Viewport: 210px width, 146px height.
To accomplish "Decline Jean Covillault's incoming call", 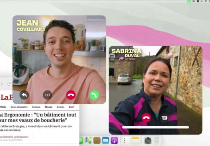I will (71, 95).
